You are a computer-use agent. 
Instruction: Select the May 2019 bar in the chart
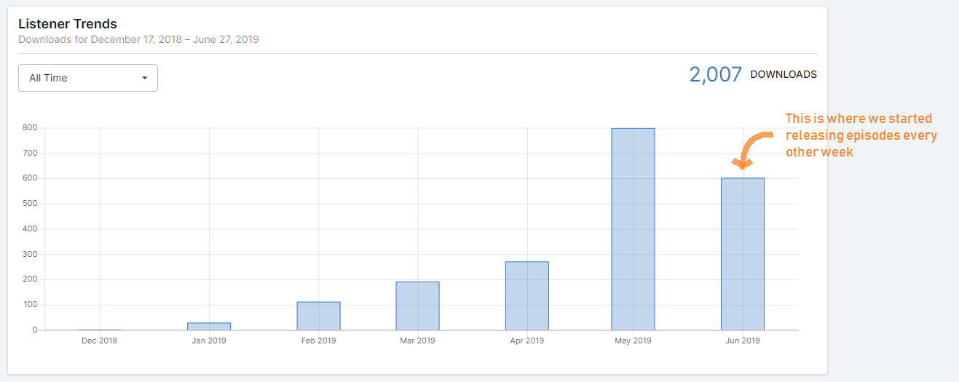(633, 229)
